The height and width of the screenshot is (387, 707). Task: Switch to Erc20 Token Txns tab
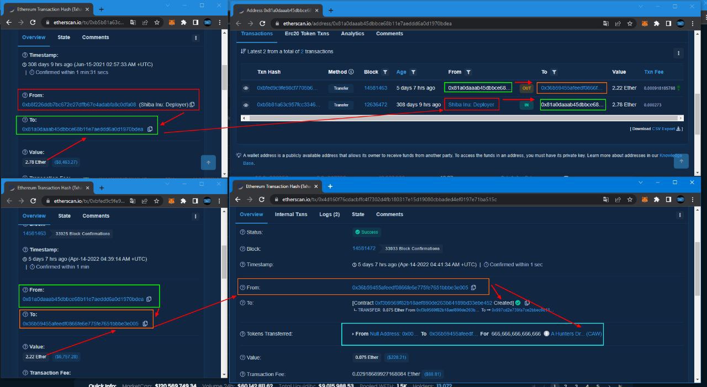tap(307, 34)
